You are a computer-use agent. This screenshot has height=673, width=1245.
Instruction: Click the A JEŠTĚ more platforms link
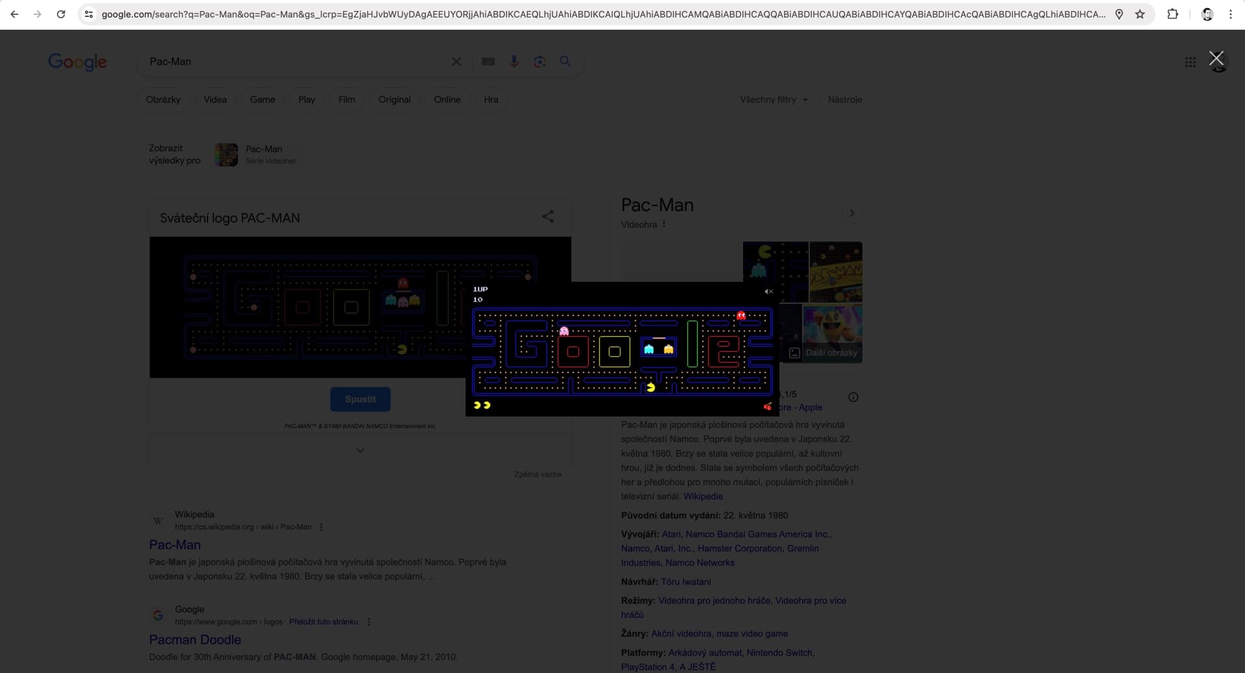[698, 667]
